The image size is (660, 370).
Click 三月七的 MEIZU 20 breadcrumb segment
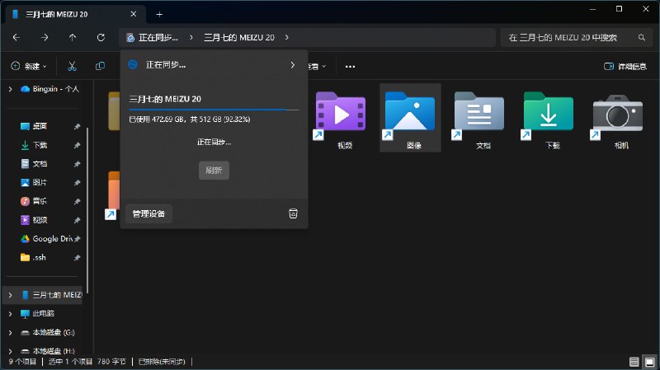(239, 37)
